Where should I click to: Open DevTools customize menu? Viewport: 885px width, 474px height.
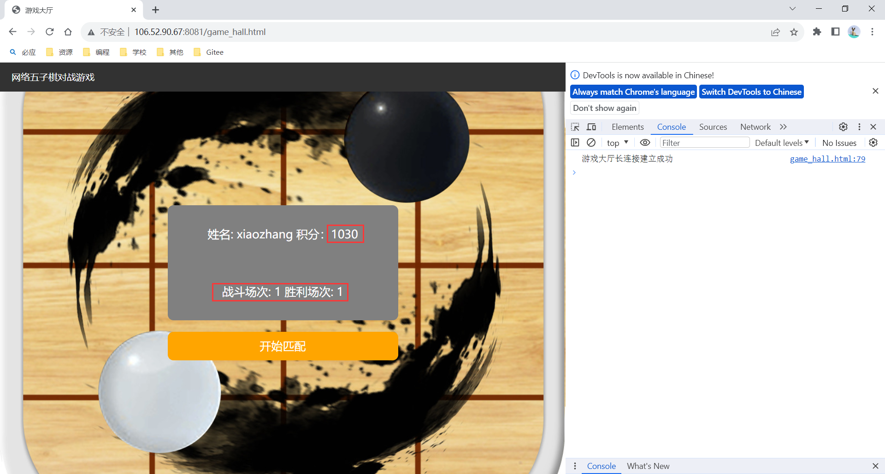click(859, 127)
